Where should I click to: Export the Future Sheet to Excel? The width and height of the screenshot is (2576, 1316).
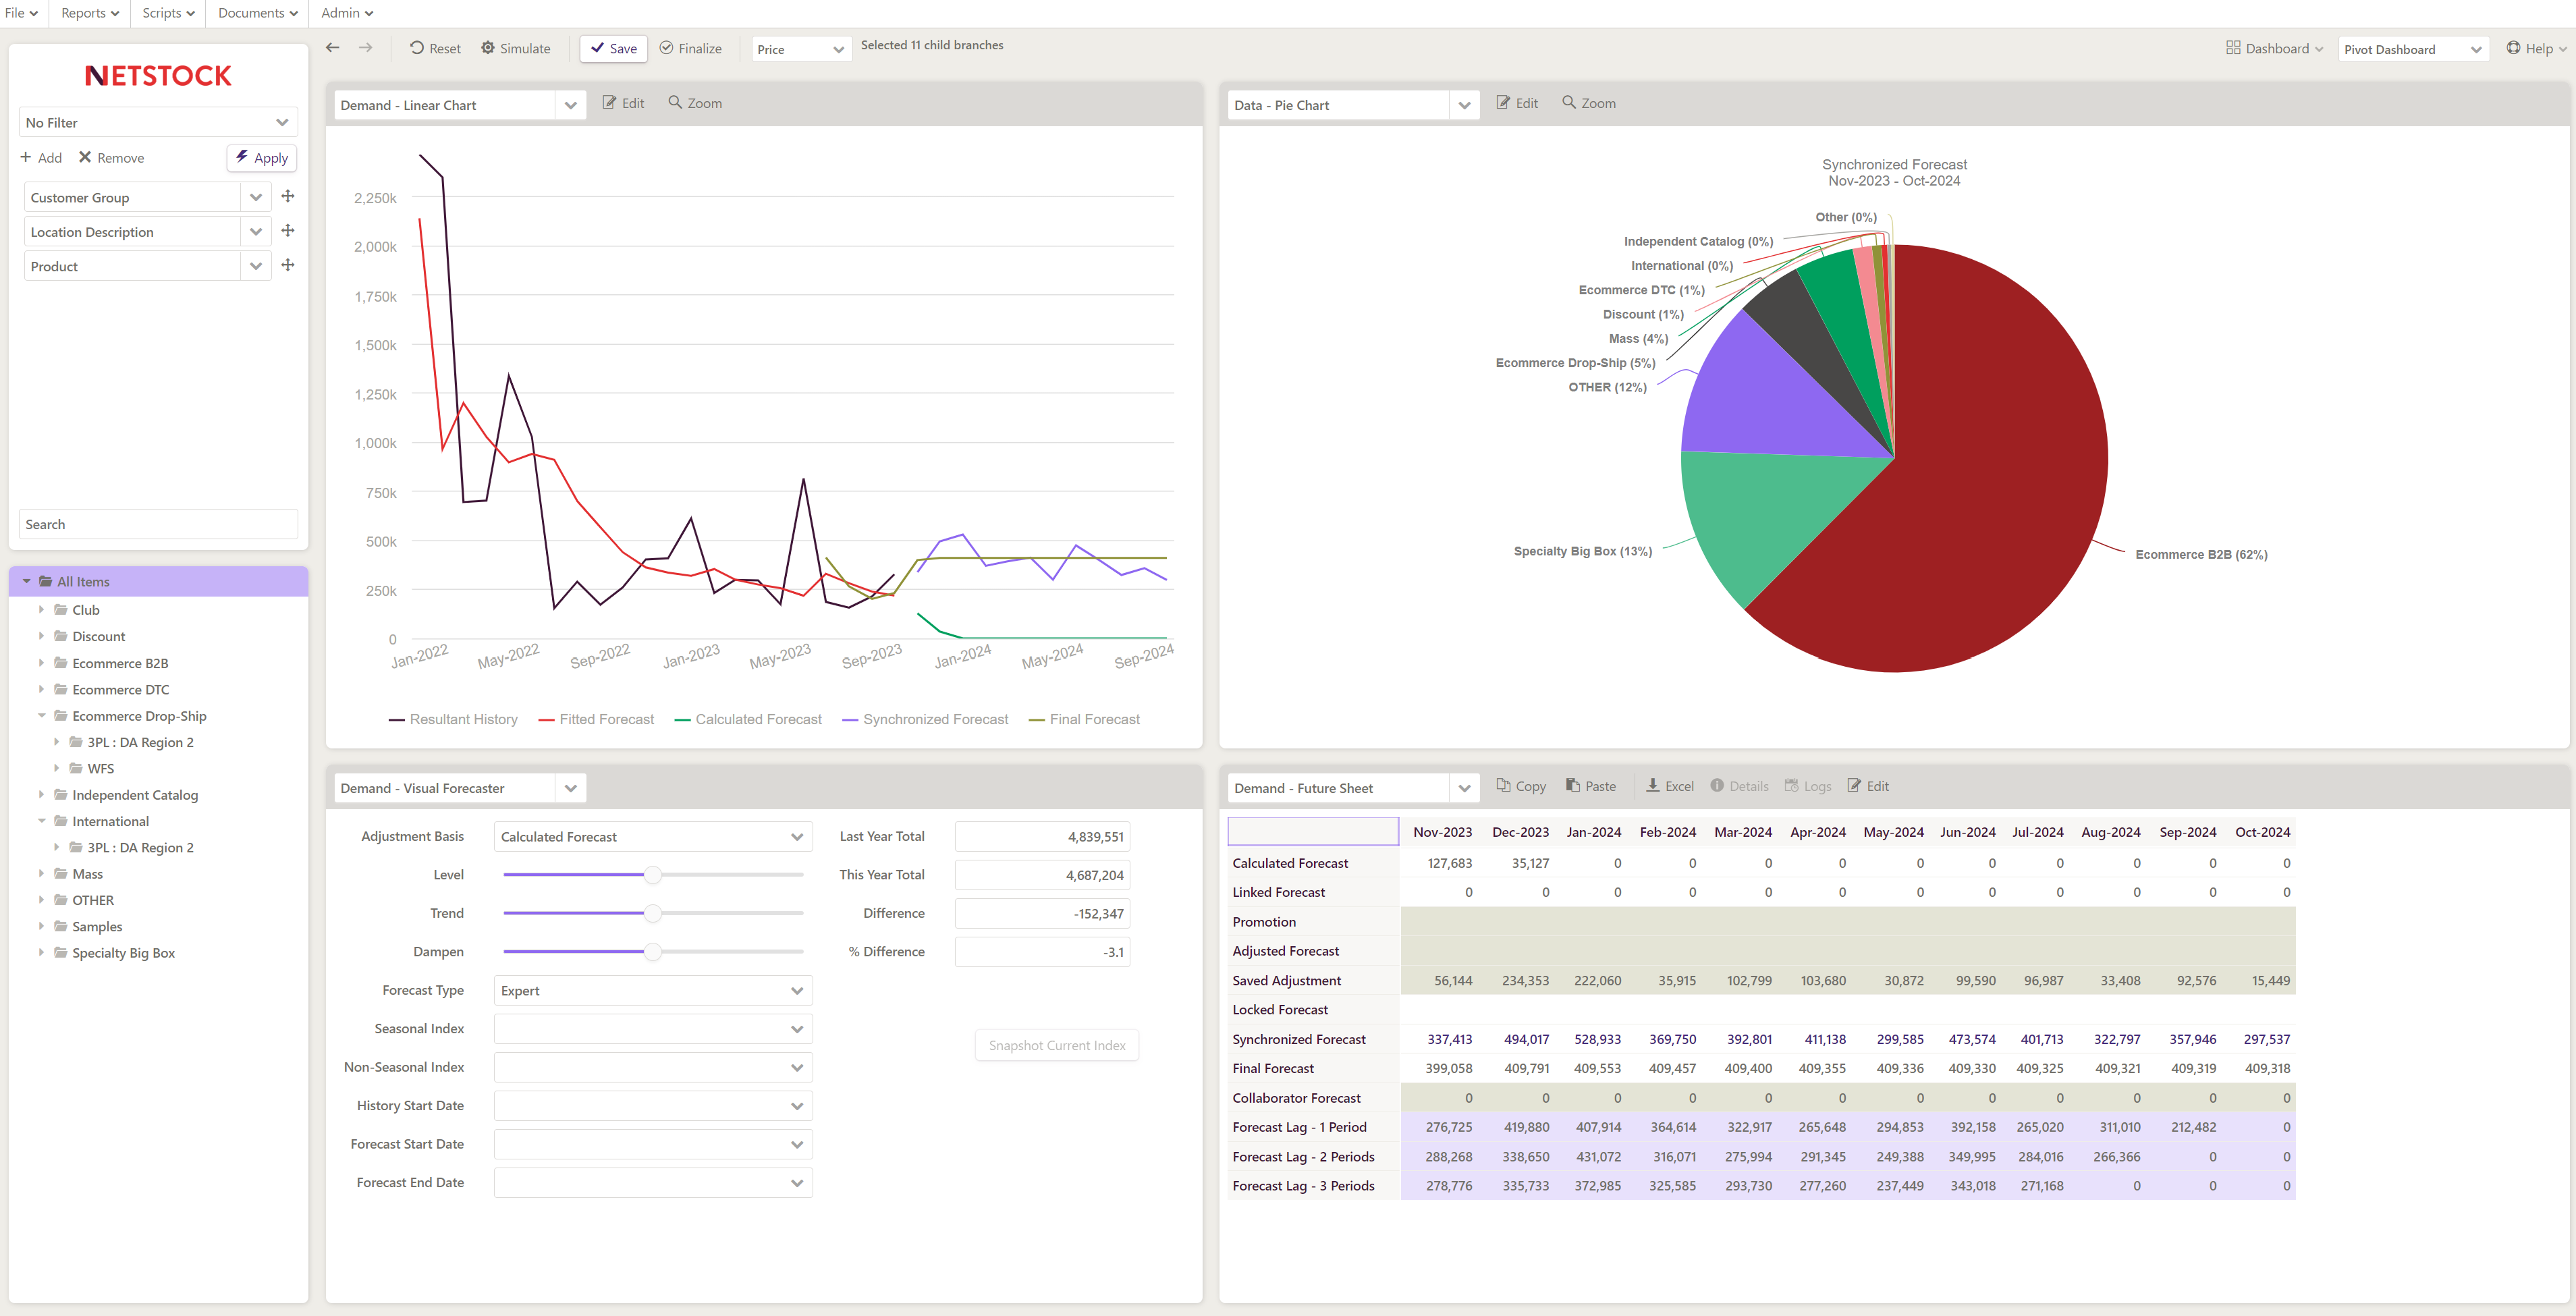1668,786
